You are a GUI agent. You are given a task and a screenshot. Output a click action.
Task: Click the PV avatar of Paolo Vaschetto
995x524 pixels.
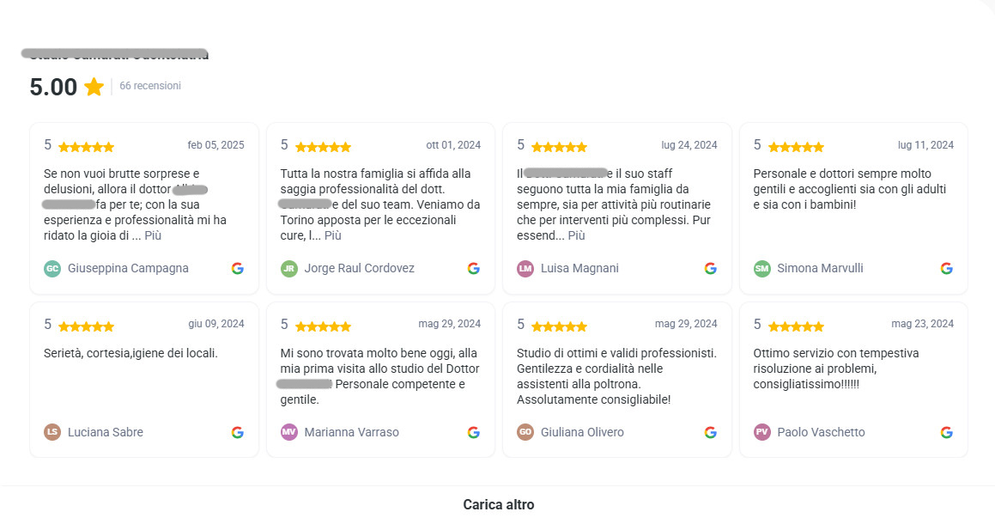coord(762,432)
